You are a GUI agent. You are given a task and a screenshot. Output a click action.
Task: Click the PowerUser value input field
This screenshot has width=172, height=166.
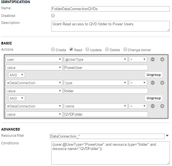(x=106, y=68)
